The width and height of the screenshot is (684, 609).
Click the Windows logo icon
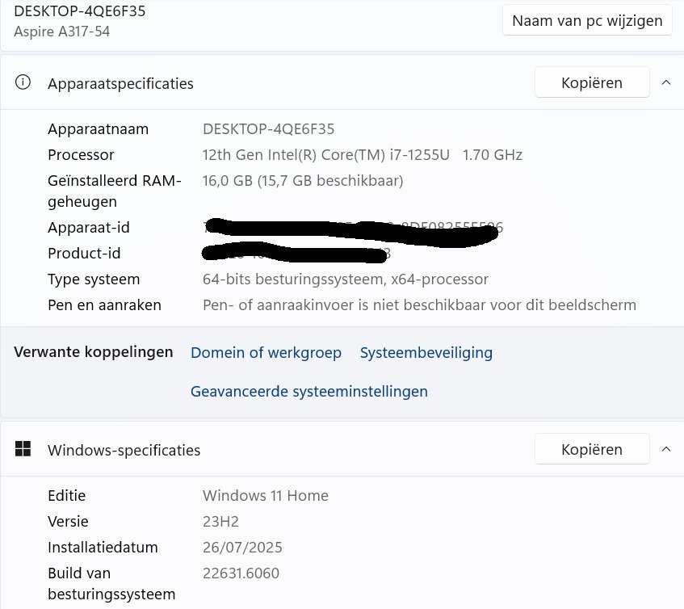(23, 449)
